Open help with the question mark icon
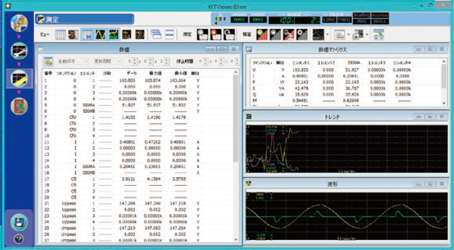454x250 pixels. coord(19,239)
